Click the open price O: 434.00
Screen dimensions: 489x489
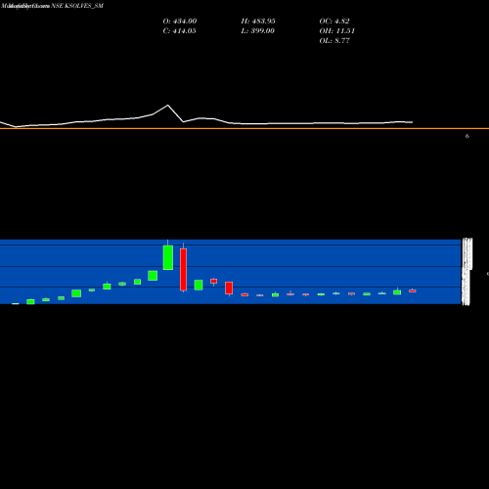click(x=180, y=21)
